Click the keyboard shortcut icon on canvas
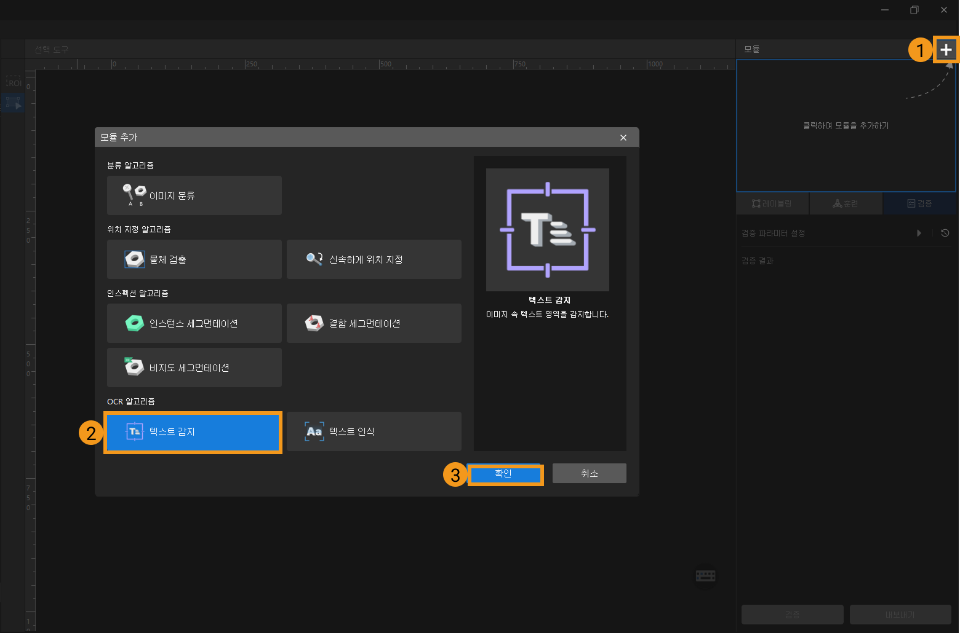 coord(705,576)
